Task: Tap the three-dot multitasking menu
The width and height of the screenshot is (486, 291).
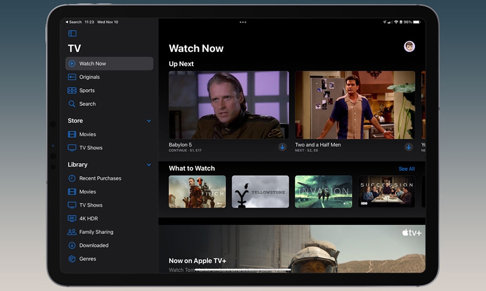Action: [243, 22]
